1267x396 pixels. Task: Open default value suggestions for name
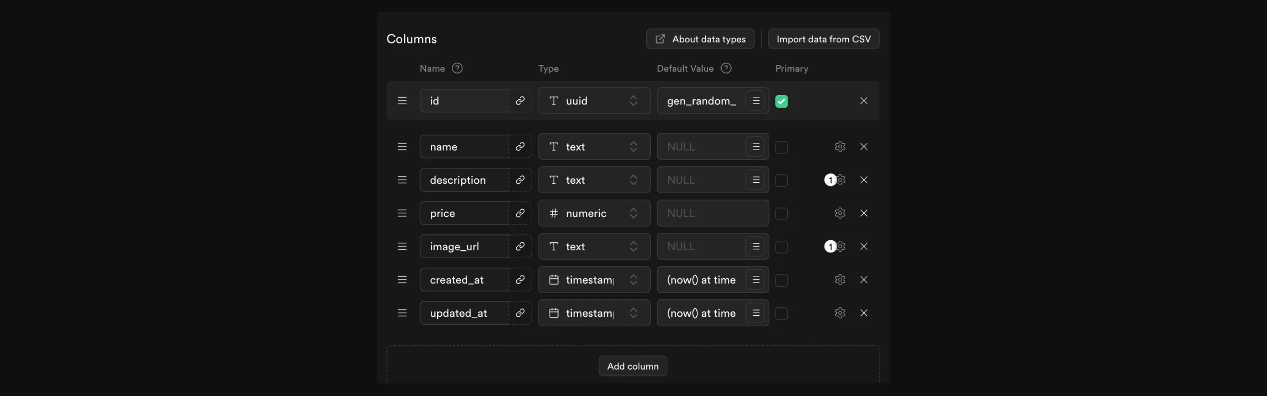(x=755, y=147)
